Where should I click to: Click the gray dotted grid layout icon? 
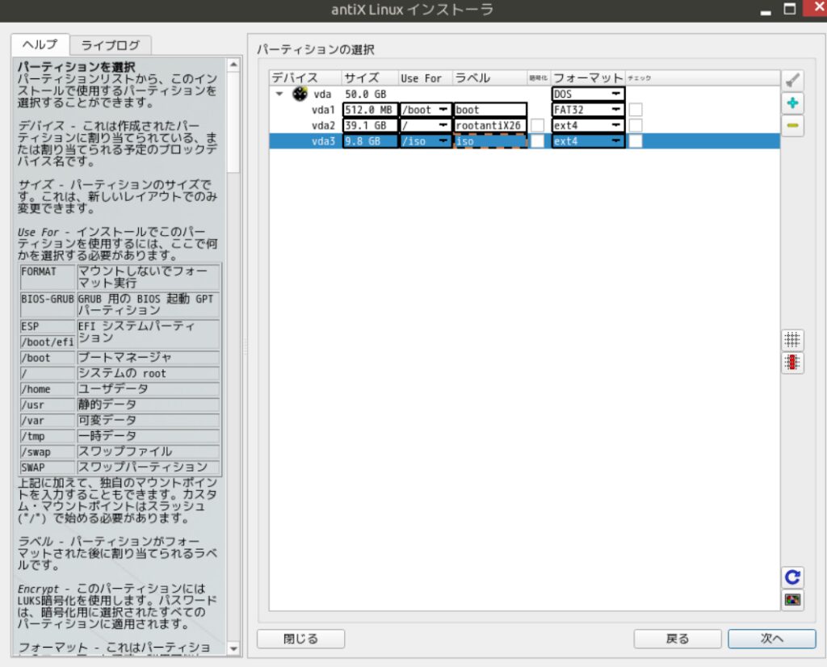tap(792, 340)
